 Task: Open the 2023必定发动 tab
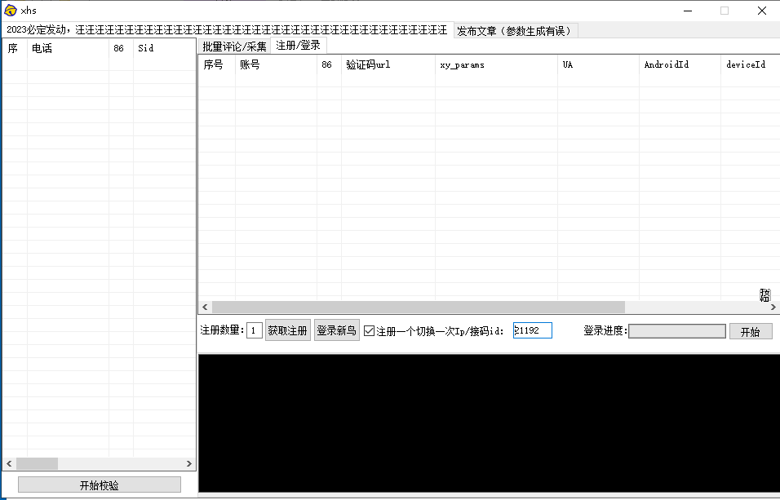pyautogui.click(x=227, y=30)
